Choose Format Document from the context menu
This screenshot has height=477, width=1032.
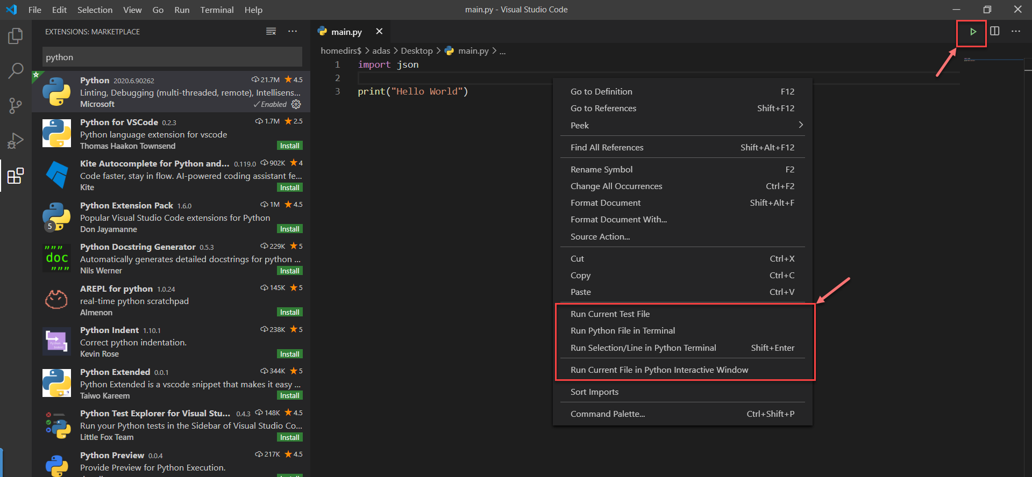pos(605,203)
